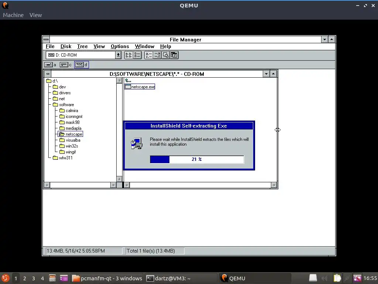The width and height of the screenshot is (378, 284).
Task: Open the Help menu
Action: tap(166, 46)
